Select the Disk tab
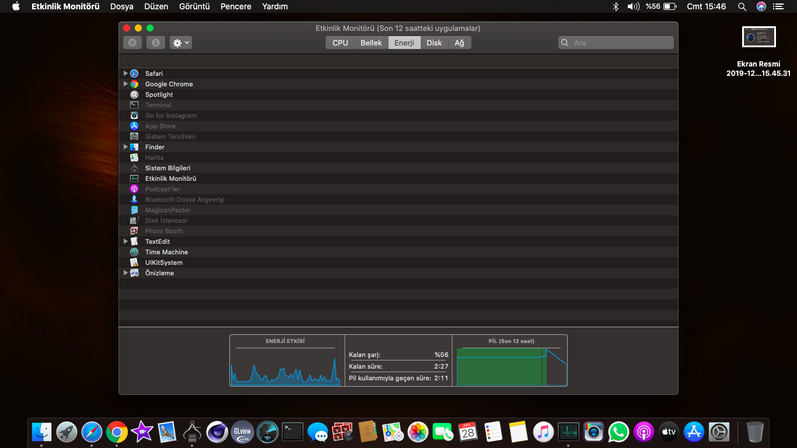This screenshot has height=448, width=797. (x=434, y=43)
